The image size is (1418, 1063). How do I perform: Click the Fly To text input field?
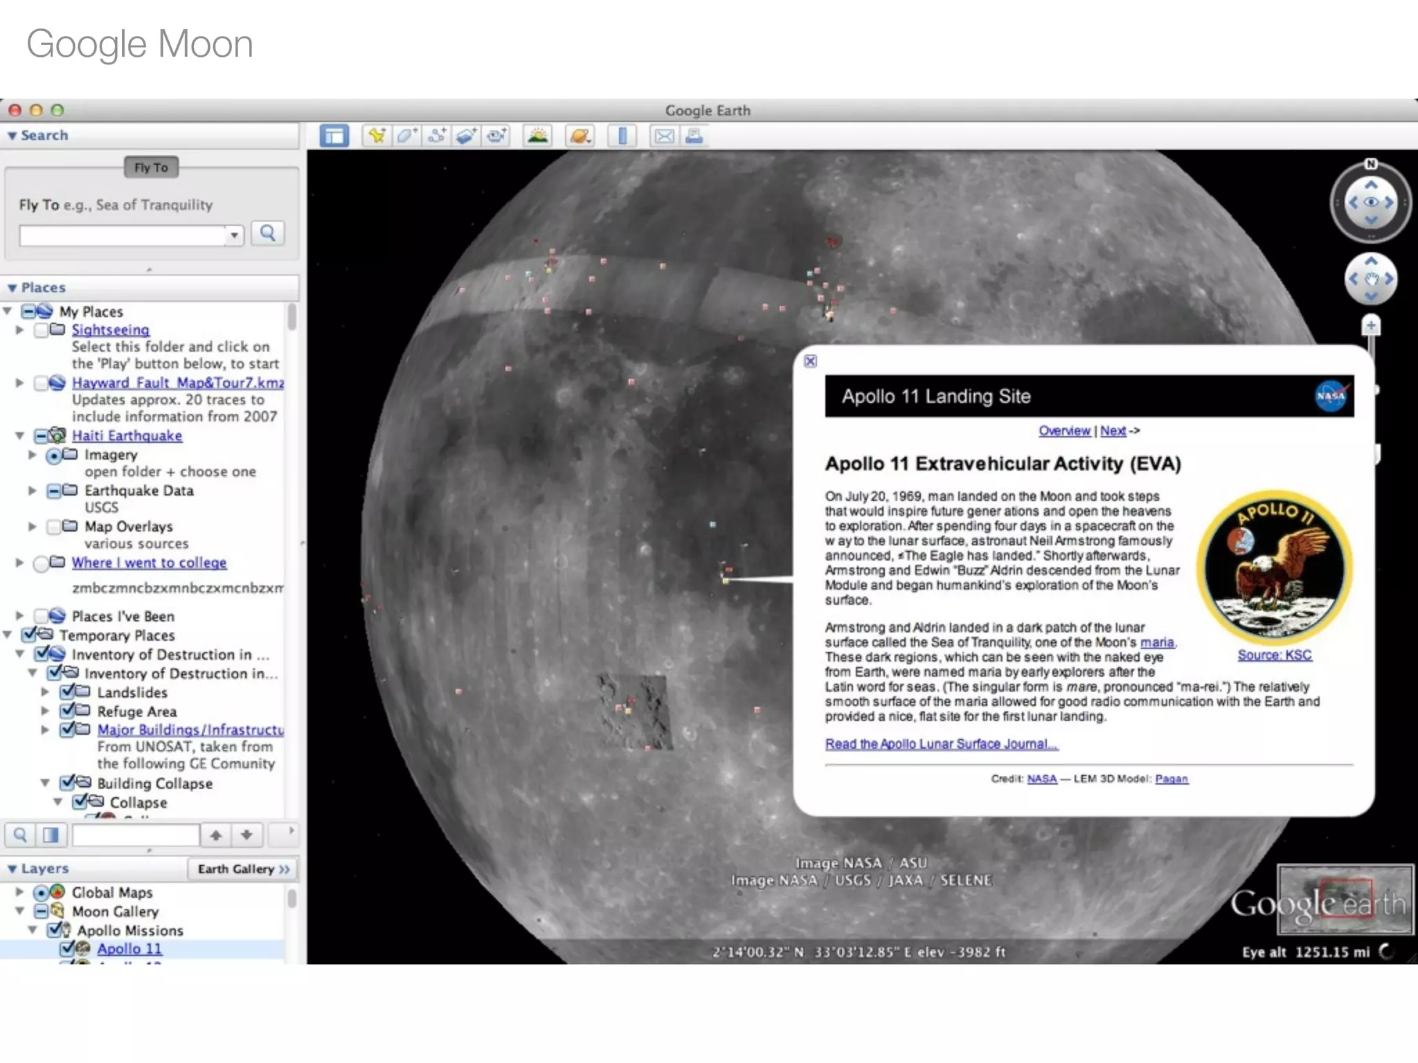tap(123, 235)
